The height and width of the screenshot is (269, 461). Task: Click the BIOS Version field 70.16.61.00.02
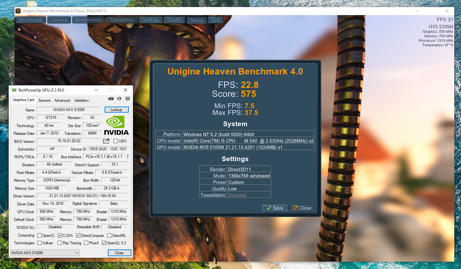[x=69, y=141]
